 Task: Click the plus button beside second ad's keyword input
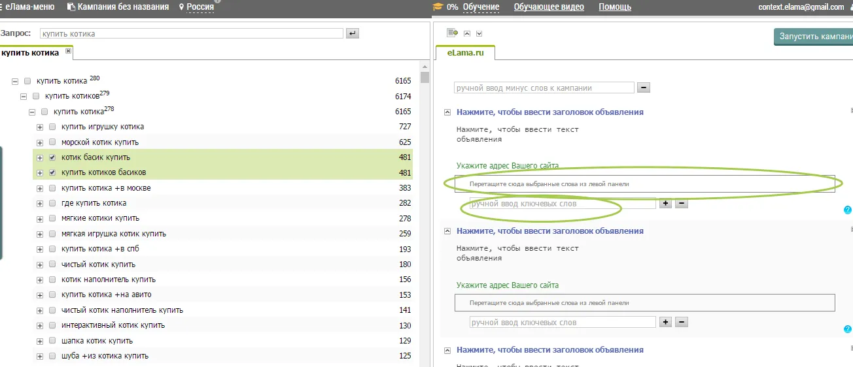tap(666, 322)
